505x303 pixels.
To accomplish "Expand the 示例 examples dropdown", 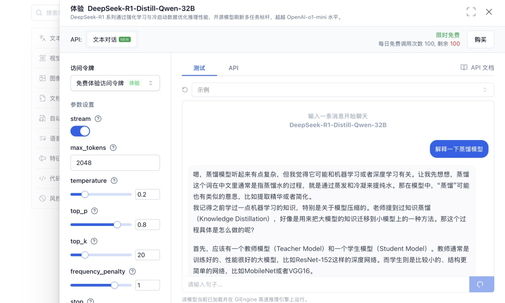I will point(343,90).
